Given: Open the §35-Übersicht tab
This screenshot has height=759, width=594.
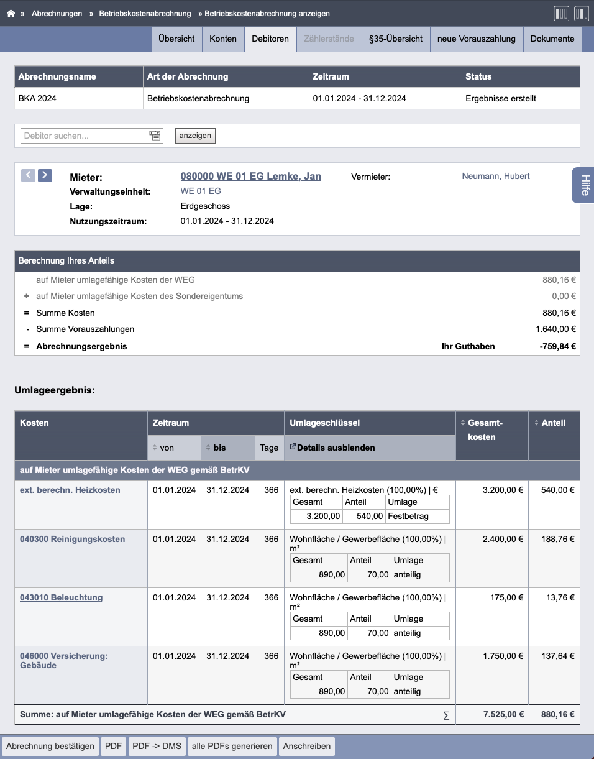Looking at the screenshot, I should pos(396,39).
